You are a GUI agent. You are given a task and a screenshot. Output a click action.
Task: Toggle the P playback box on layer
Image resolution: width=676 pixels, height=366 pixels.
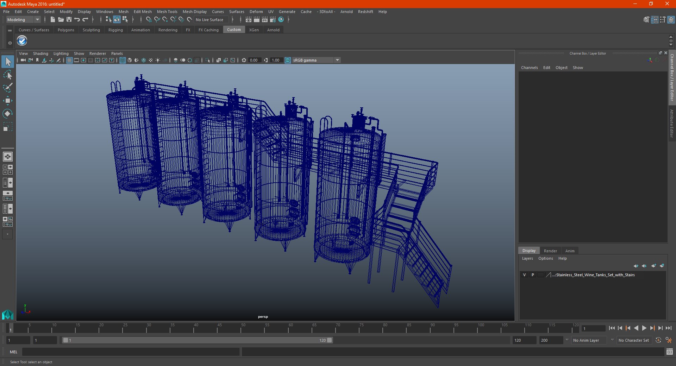[x=533, y=275]
